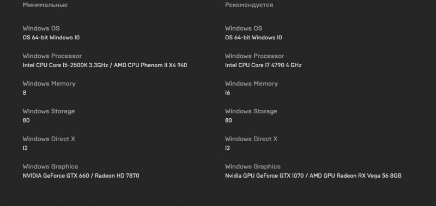The width and height of the screenshot is (436, 206).
Task: Click the recommended Windows Graphics label
Action: point(253,167)
